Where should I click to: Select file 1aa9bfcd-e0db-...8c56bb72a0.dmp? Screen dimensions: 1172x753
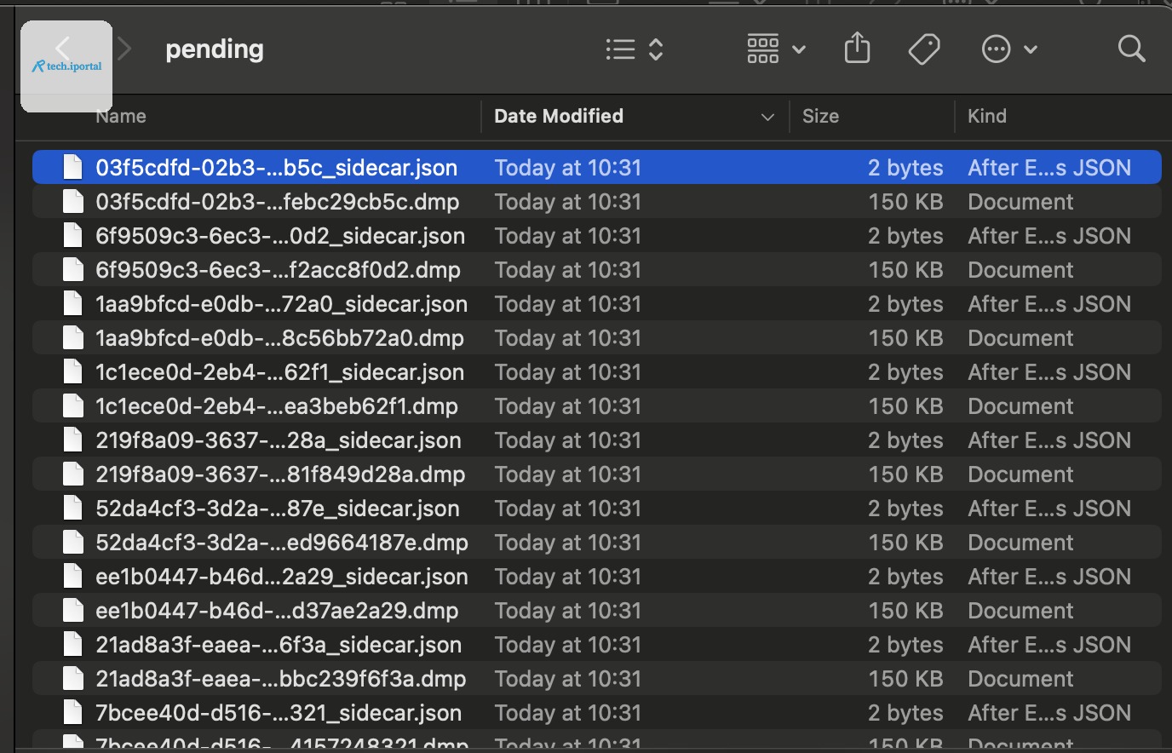(x=597, y=338)
